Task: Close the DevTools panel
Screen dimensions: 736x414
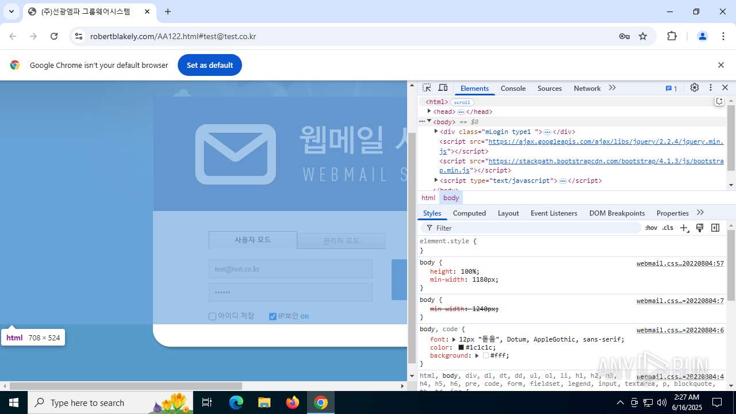Action: [x=725, y=88]
